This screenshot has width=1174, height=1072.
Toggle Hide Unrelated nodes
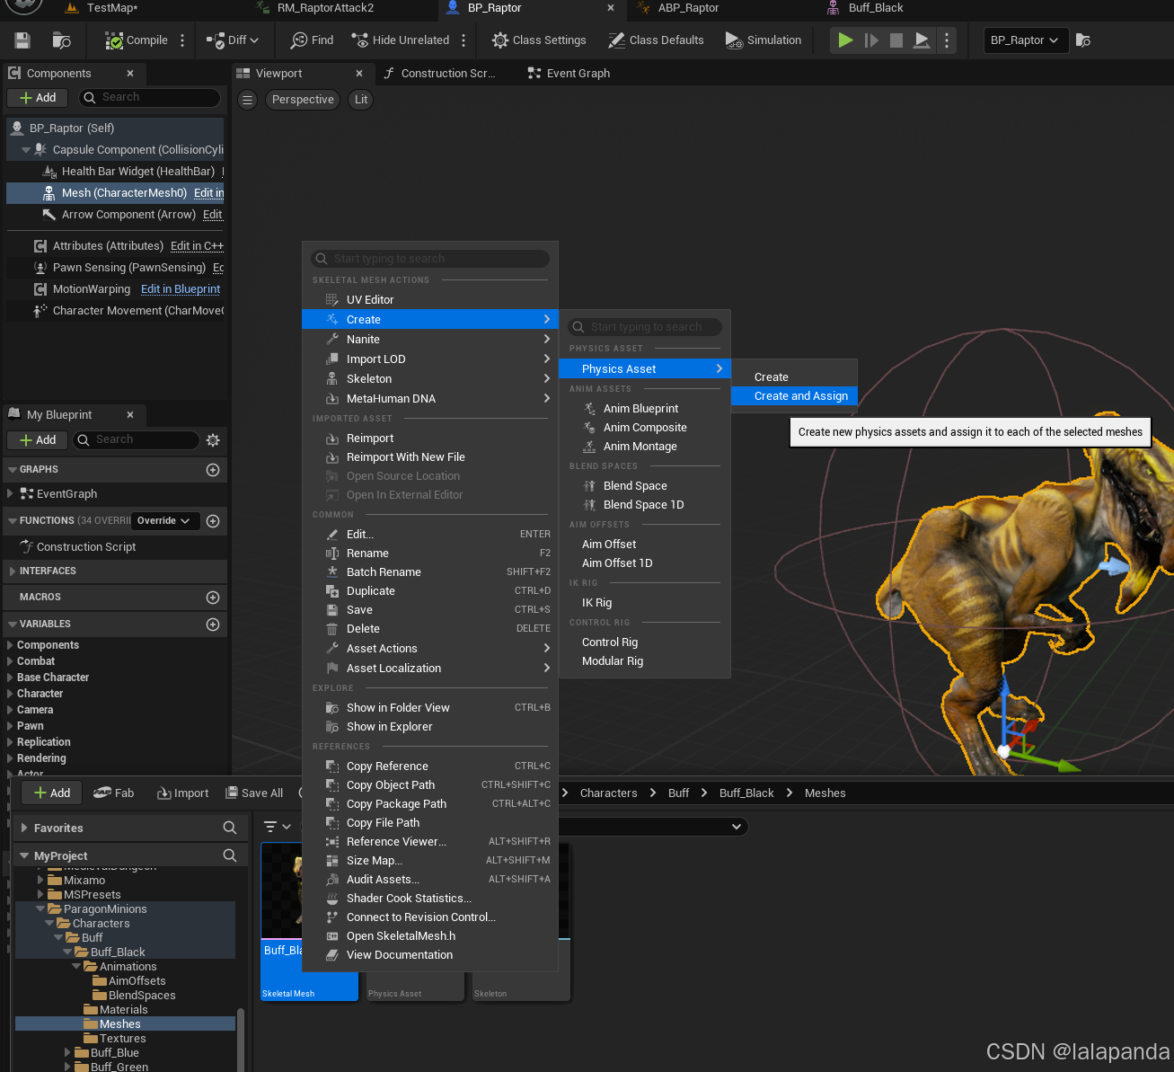point(401,40)
